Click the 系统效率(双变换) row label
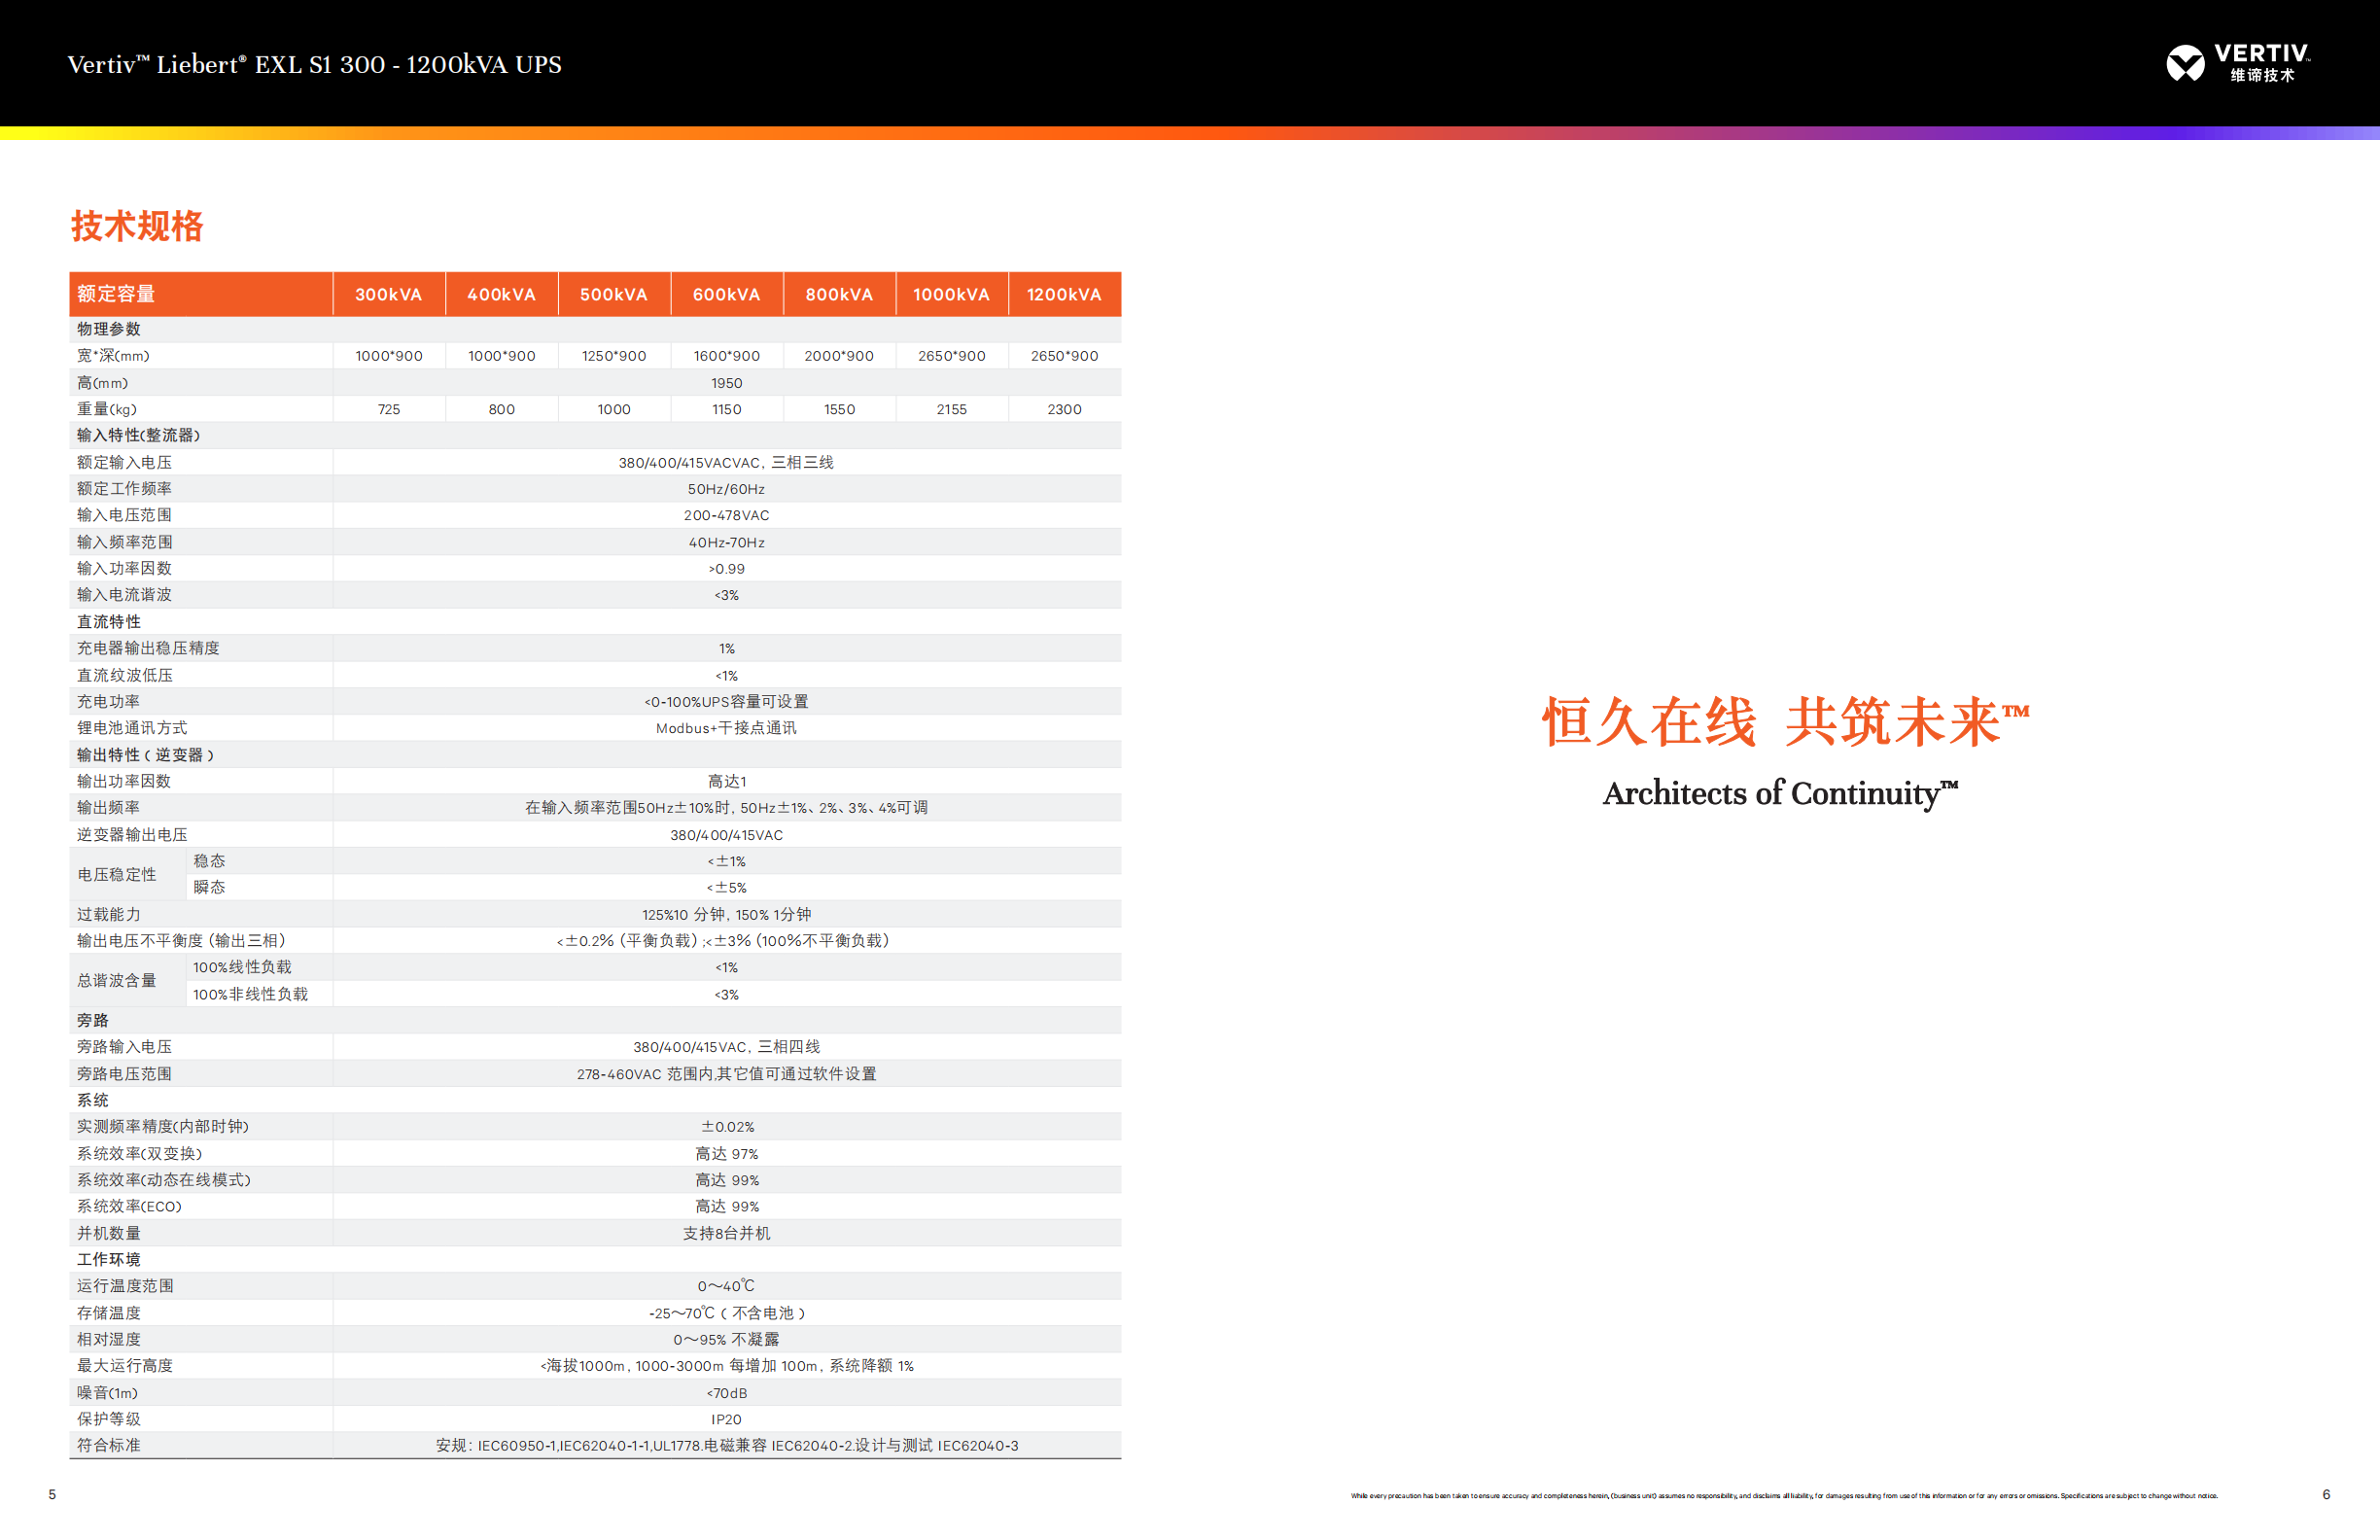2380x1540 pixels. click(x=140, y=1154)
